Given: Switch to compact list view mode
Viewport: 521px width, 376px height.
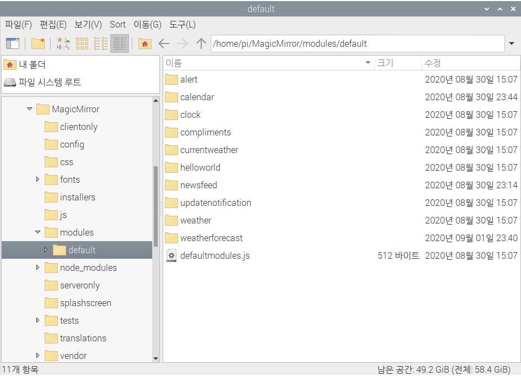Looking at the screenshot, I should tap(101, 43).
